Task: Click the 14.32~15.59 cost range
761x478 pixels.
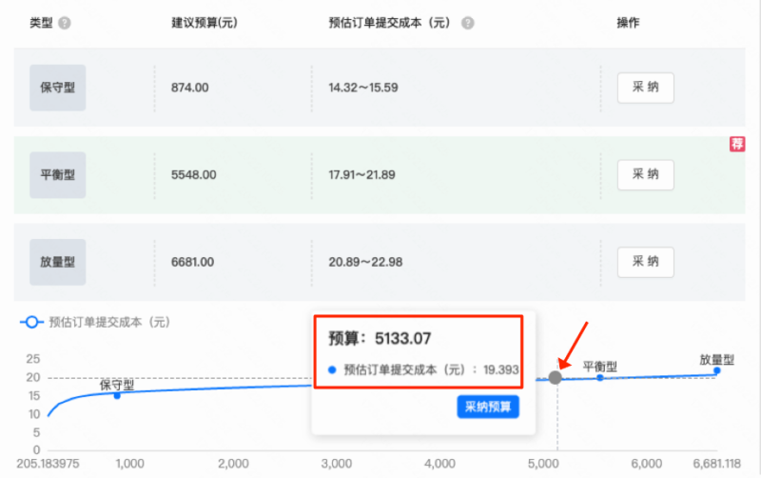Action: 363,88
